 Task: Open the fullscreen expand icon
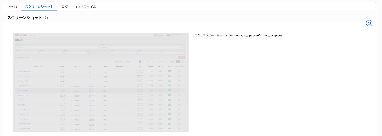(369, 23)
